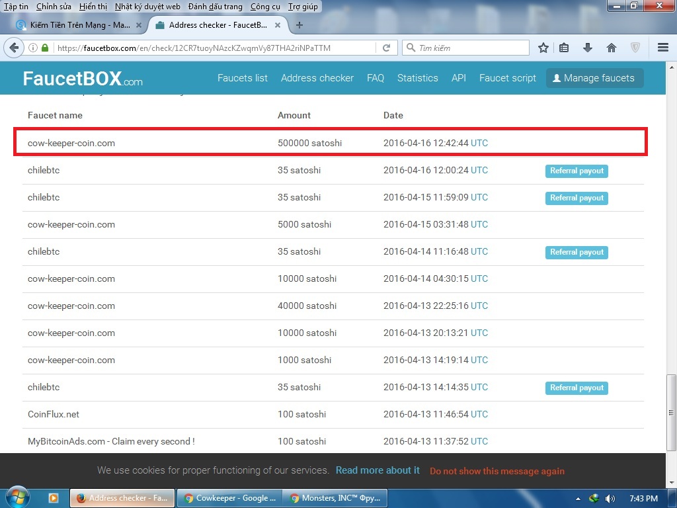The height and width of the screenshot is (508, 677).
Task: Bookmark this page with the star icon
Action: (x=543, y=48)
